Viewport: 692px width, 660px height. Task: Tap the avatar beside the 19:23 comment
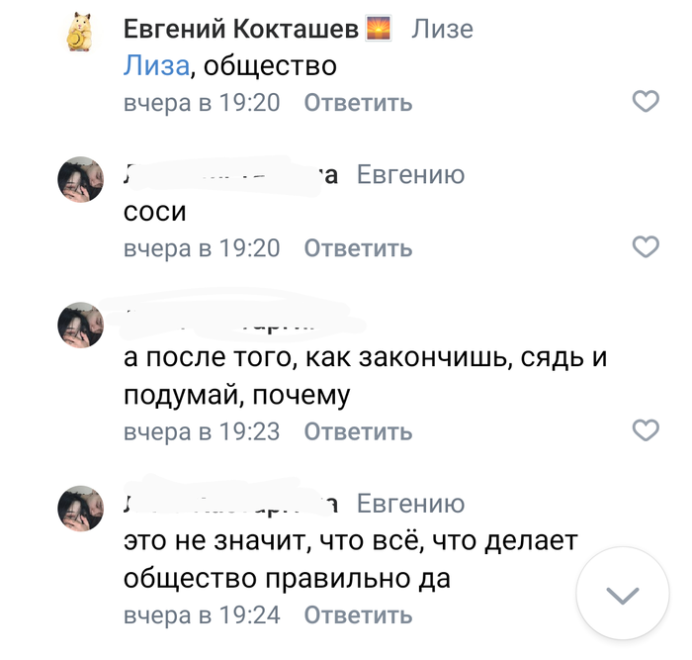pos(80,325)
